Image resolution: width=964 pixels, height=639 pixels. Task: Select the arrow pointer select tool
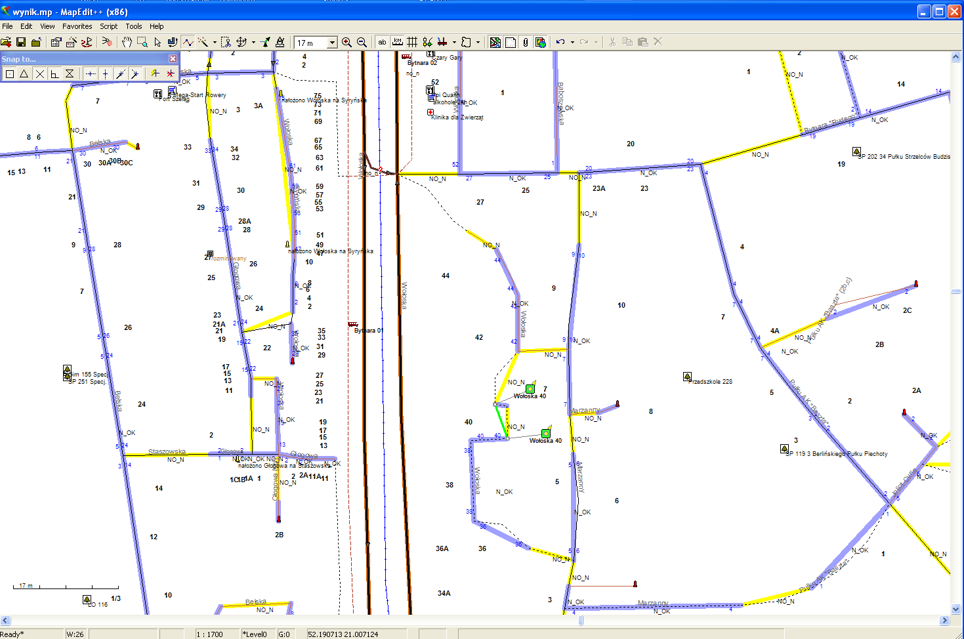tap(157, 42)
